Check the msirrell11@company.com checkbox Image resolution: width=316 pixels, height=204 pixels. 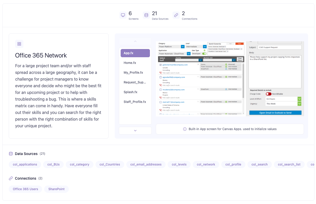tap(161, 102)
